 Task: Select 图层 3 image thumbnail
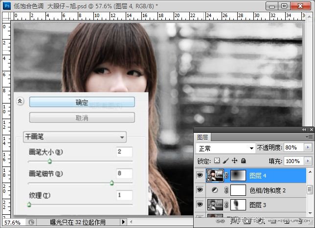[215, 205]
